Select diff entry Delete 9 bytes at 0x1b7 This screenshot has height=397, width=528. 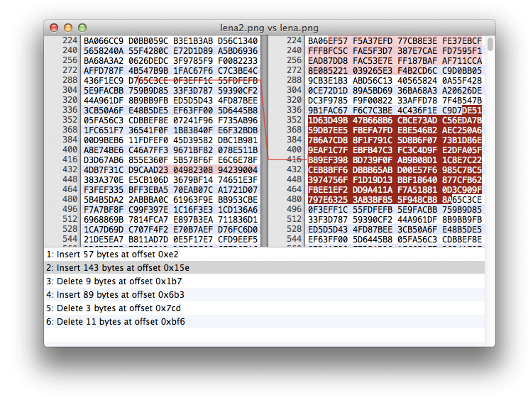[264, 281]
